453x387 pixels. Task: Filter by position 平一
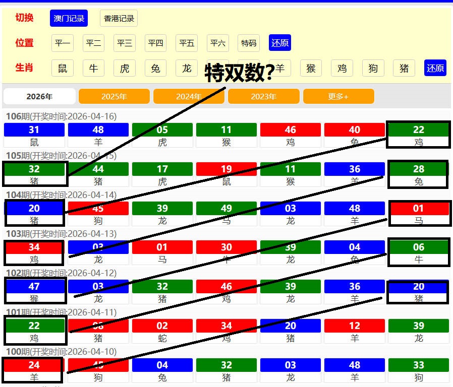(x=63, y=43)
